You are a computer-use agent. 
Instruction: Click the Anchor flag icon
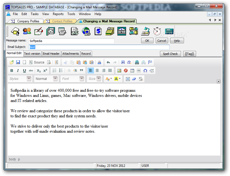coord(150,62)
